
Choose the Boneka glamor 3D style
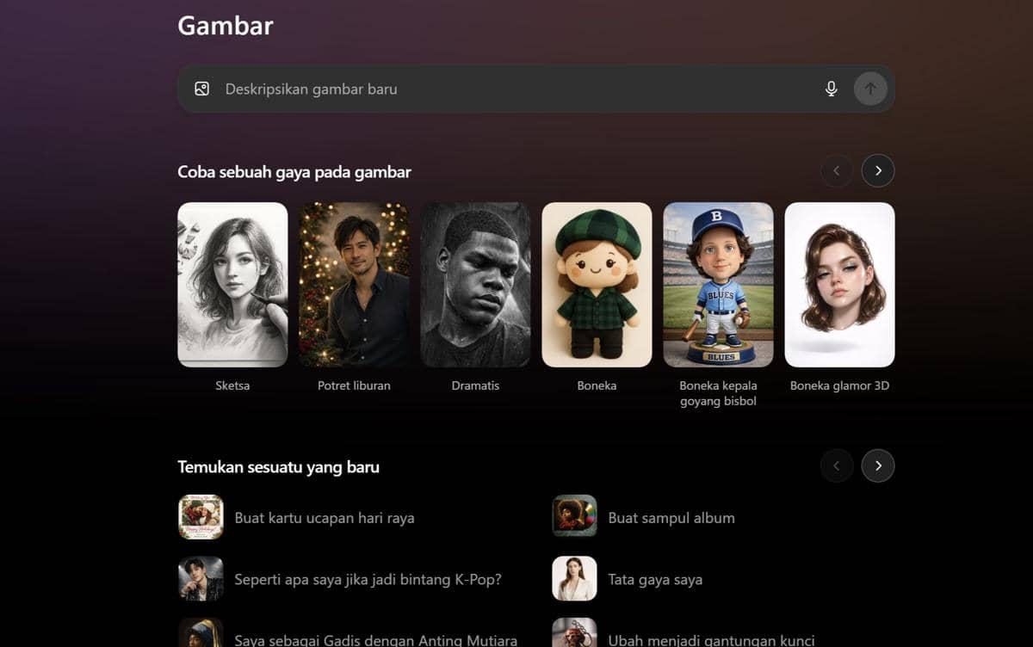(x=839, y=285)
